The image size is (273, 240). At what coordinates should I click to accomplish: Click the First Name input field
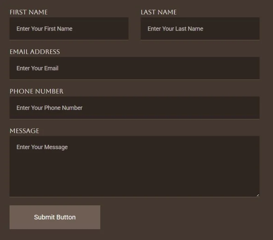pyautogui.click(x=69, y=29)
